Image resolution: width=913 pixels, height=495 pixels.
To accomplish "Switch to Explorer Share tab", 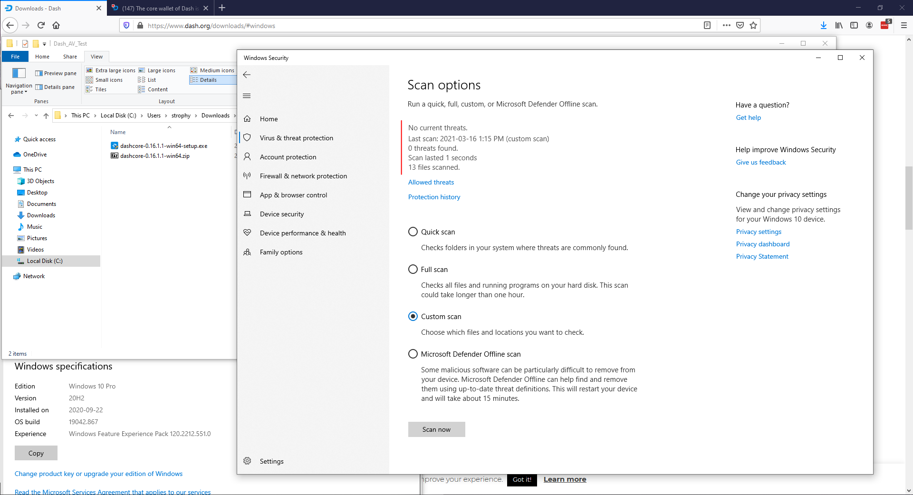I will click(70, 57).
